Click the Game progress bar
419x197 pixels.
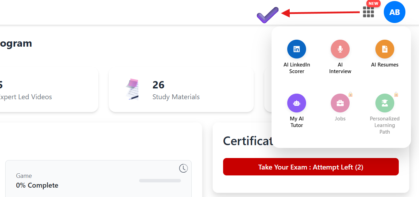[x=160, y=181]
